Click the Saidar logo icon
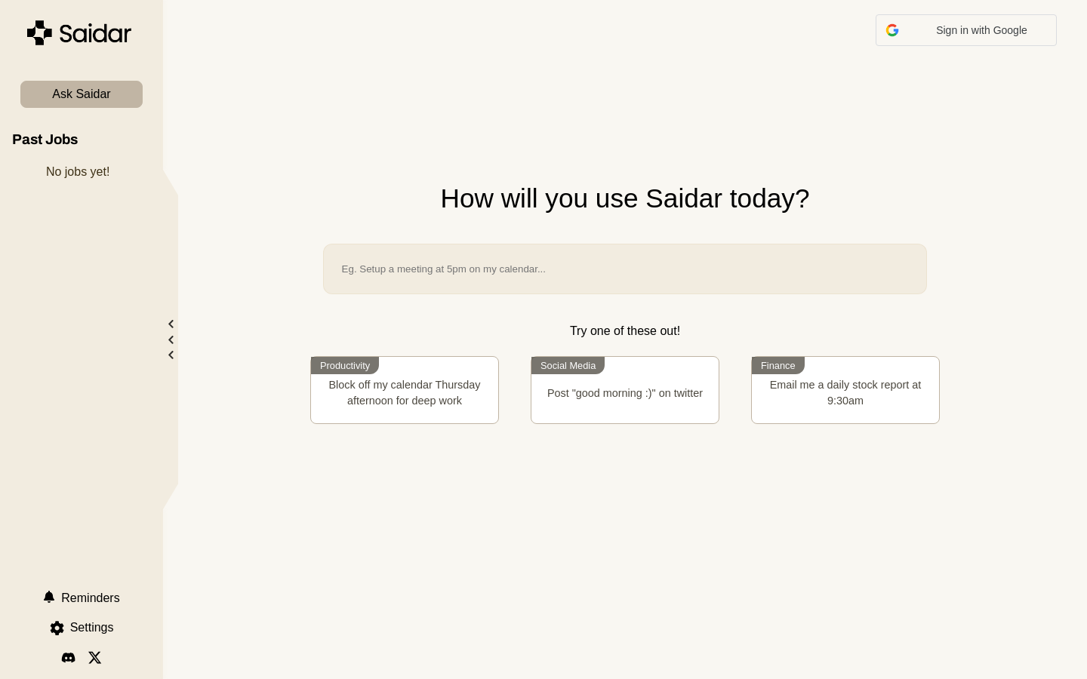The image size is (1087, 679). (x=40, y=32)
